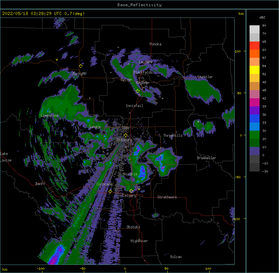Viewport: 279px width, 273px height.
Task: Click the km unit label at bottom left
Action: [5, 269]
